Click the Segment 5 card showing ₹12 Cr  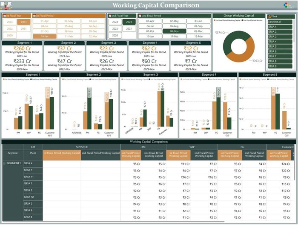[x=191, y=56]
